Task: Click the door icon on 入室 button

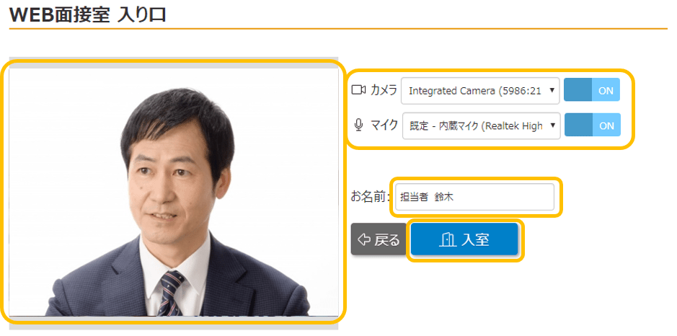Action: [x=447, y=239]
